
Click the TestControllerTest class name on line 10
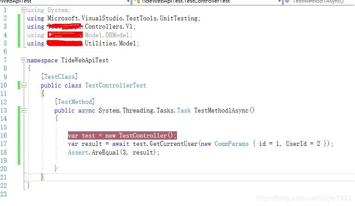coord(115,86)
